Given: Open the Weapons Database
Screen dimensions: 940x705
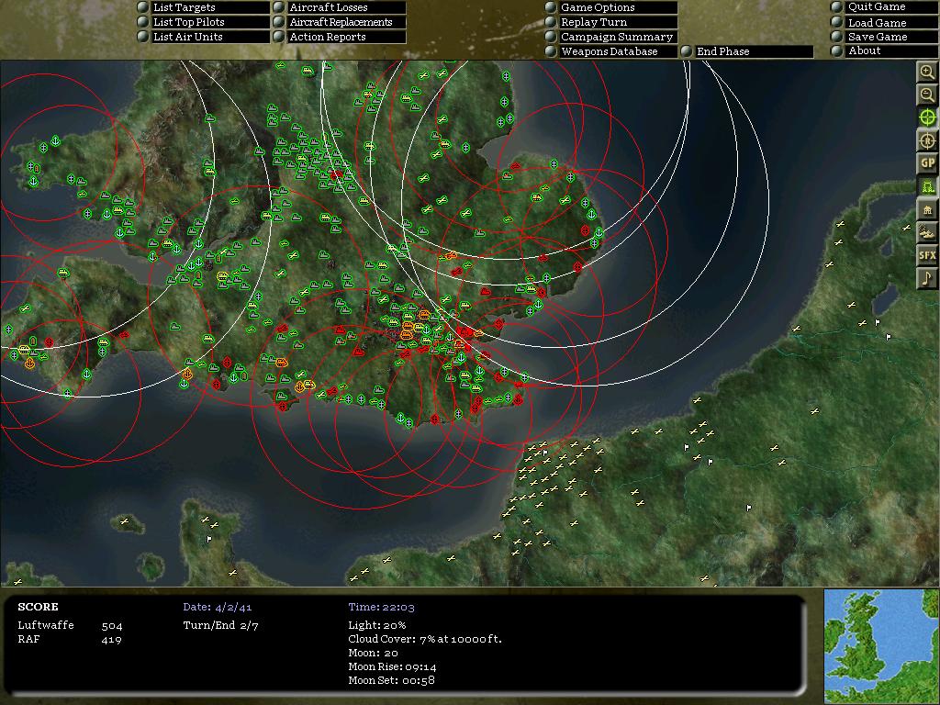Looking at the screenshot, I should point(609,51).
